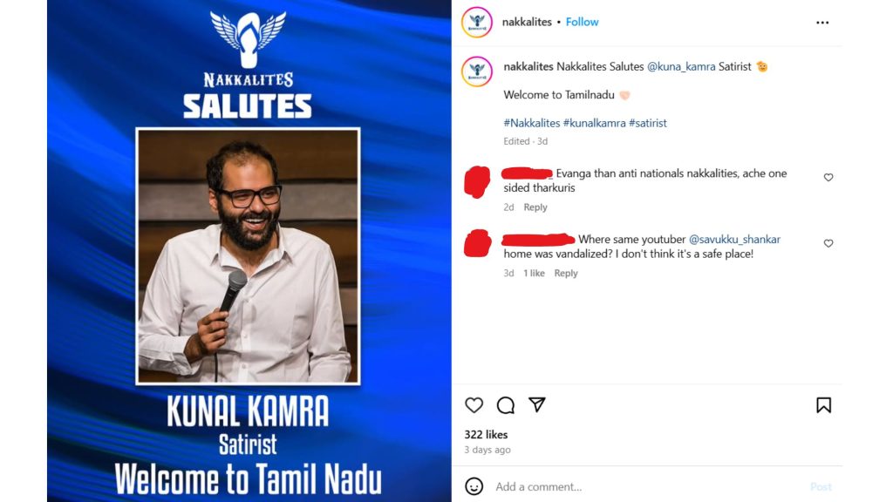Click the Add a comment field

649,486
